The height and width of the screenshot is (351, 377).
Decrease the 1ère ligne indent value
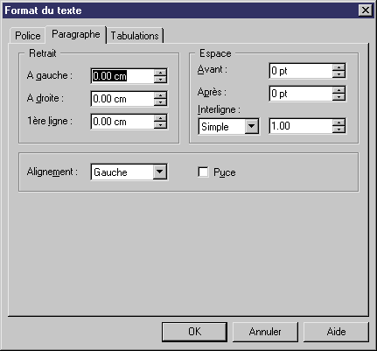tap(160, 125)
